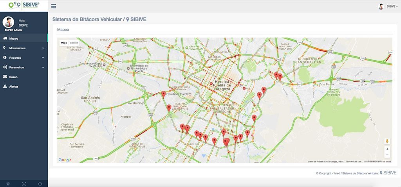Screen dimensions: 401x187
Task: Expand the Reportes submenu
Action: click(x=23, y=58)
